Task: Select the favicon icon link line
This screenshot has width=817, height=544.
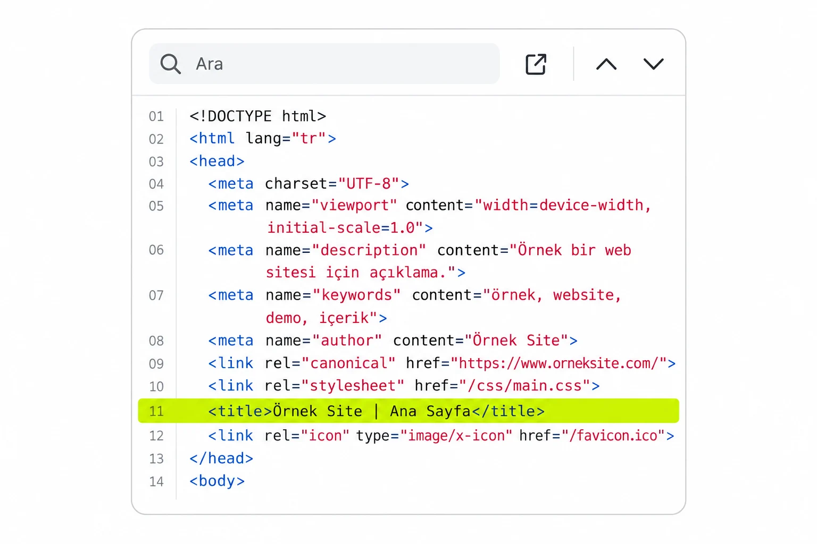Action: 441,436
